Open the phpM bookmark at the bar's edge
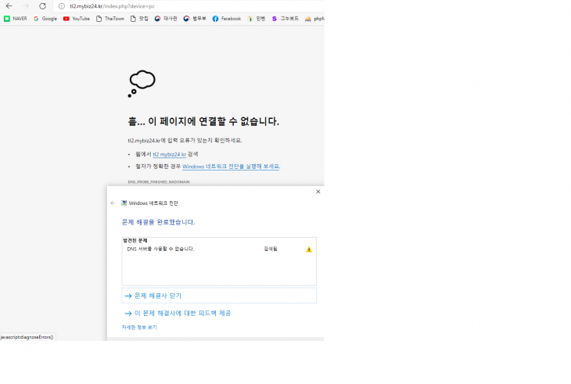 (314, 19)
